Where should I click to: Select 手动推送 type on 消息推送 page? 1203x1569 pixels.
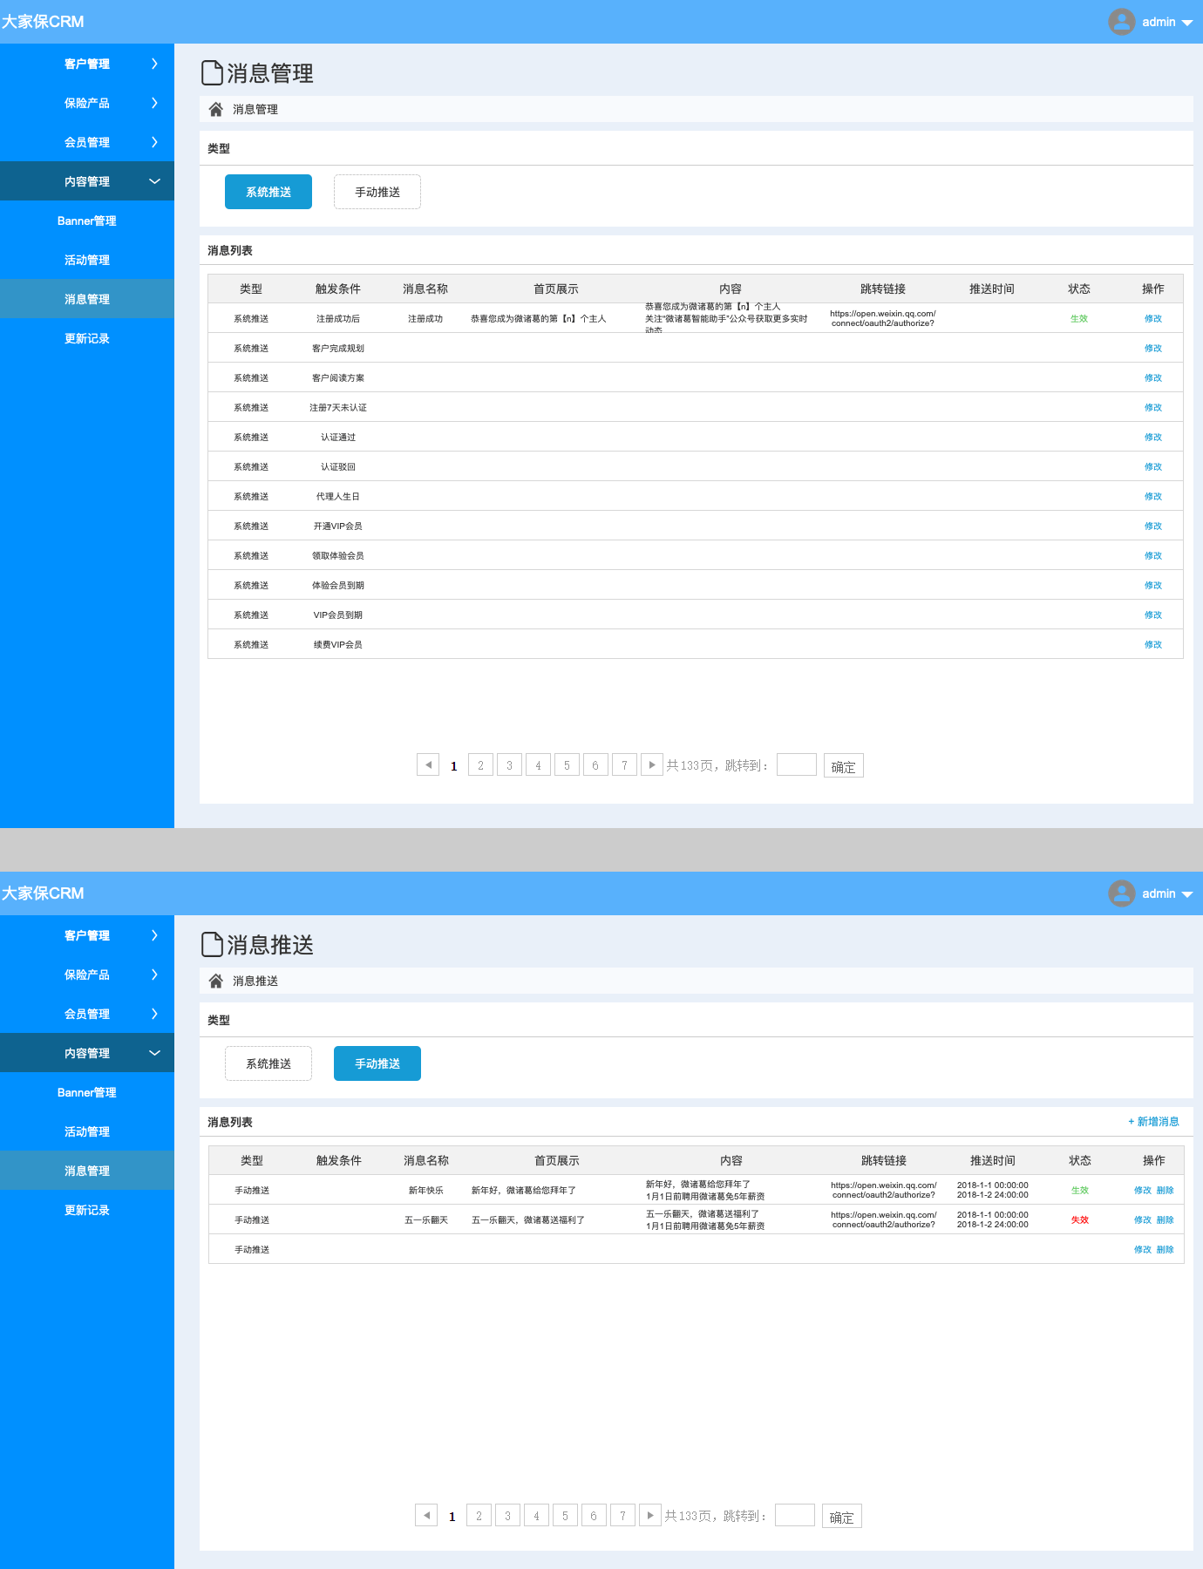tap(377, 1063)
